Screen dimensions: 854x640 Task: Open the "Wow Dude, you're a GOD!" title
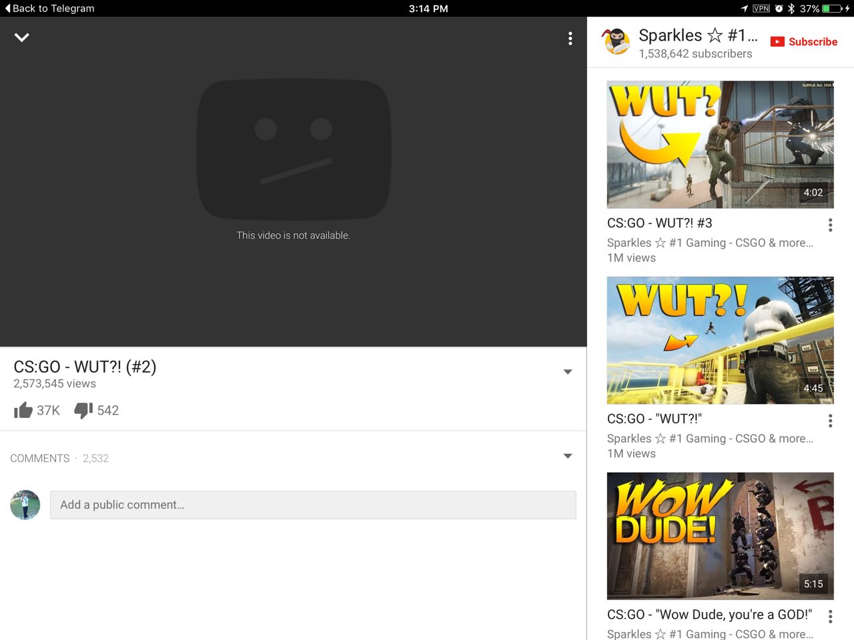(x=710, y=615)
